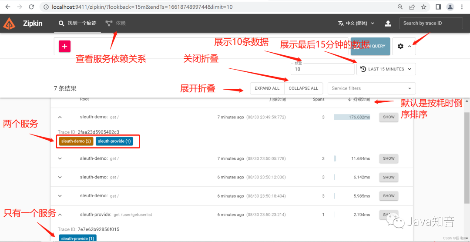This screenshot has width=470, height=242.
Task: Click the Root column header
Action: coord(84,99)
